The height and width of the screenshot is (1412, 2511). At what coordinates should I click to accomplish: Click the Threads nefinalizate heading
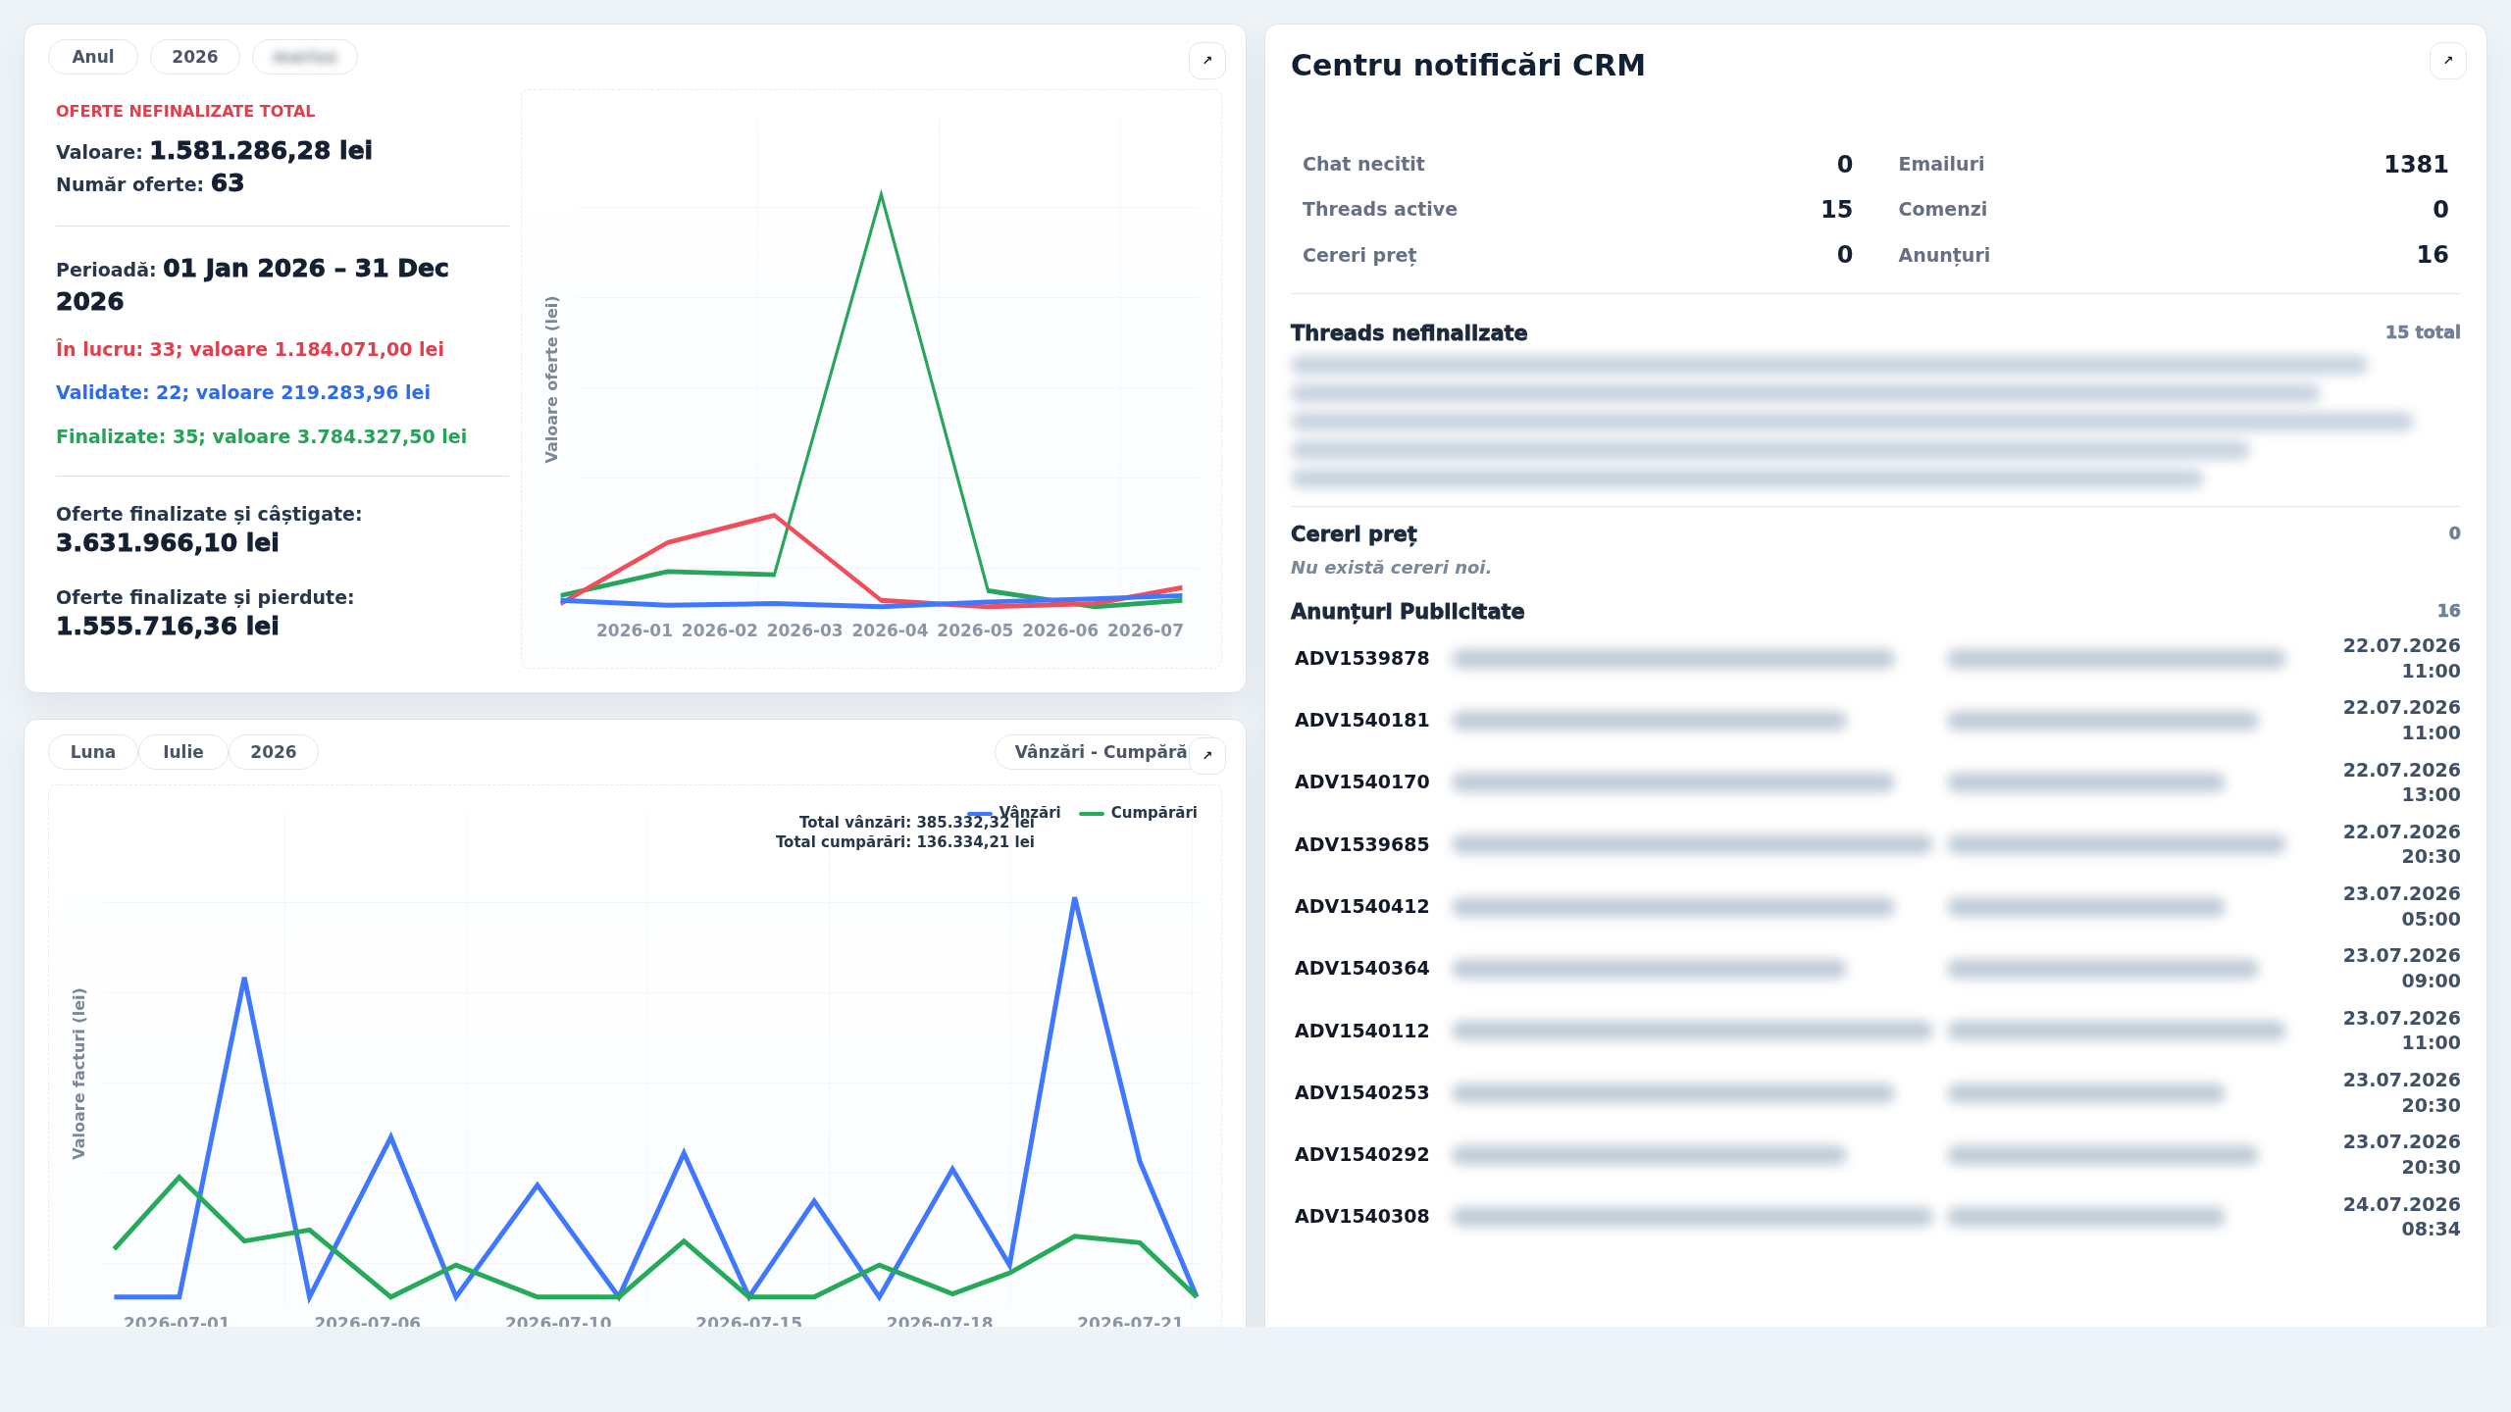[x=1409, y=333]
